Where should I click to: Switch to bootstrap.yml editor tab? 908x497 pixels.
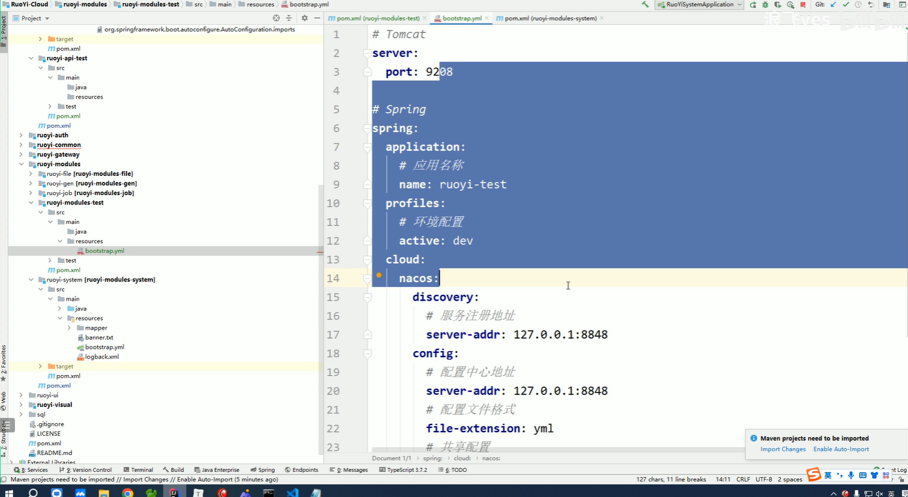[461, 18]
